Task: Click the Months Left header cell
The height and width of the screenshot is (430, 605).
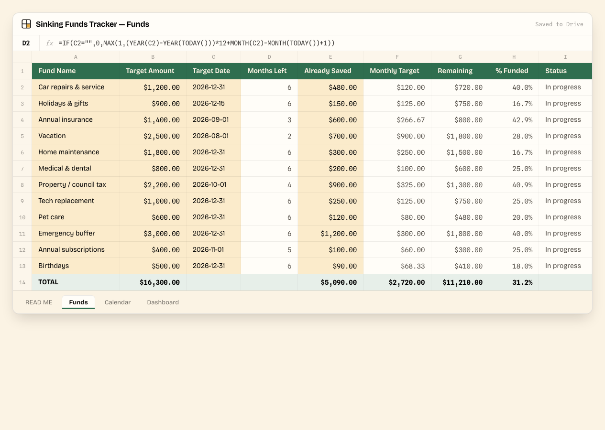Action: point(269,71)
